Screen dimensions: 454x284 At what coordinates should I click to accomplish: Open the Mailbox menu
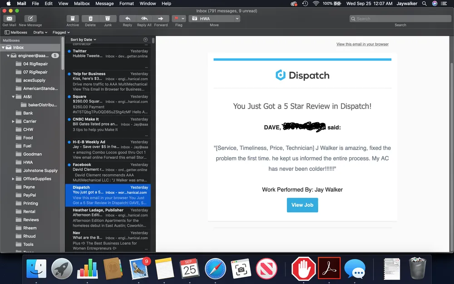(x=82, y=3)
